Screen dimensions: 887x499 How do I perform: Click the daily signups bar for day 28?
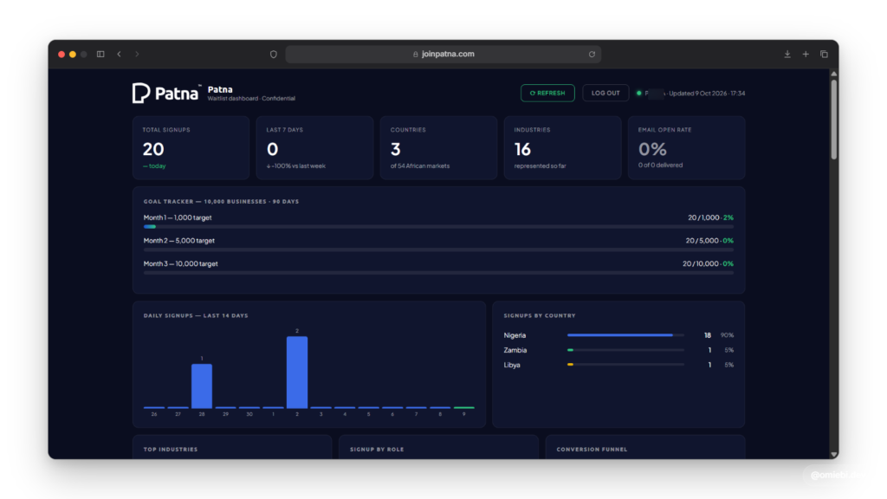click(202, 386)
